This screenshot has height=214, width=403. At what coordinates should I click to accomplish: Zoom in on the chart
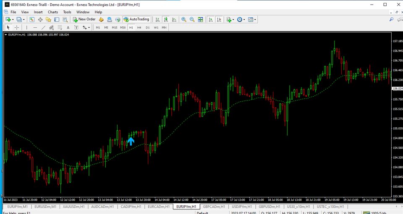(x=184, y=20)
